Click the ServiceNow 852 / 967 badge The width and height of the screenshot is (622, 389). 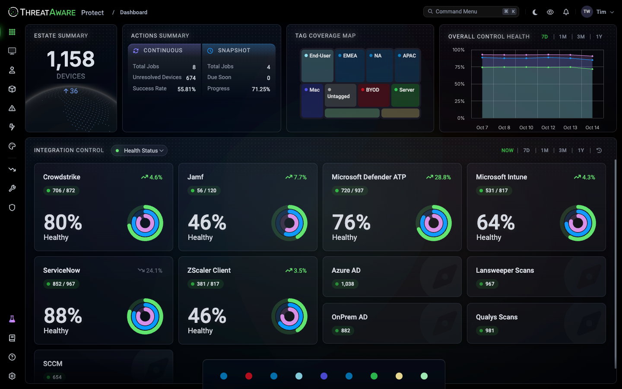click(60, 284)
